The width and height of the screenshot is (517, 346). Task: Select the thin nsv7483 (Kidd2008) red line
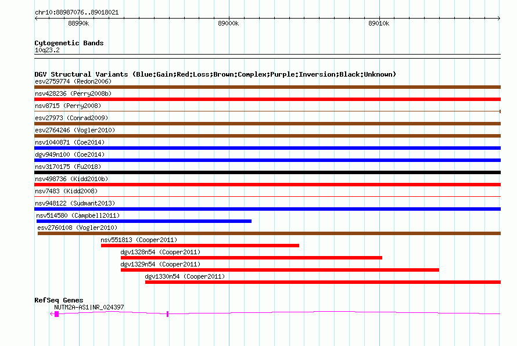point(267,197)
